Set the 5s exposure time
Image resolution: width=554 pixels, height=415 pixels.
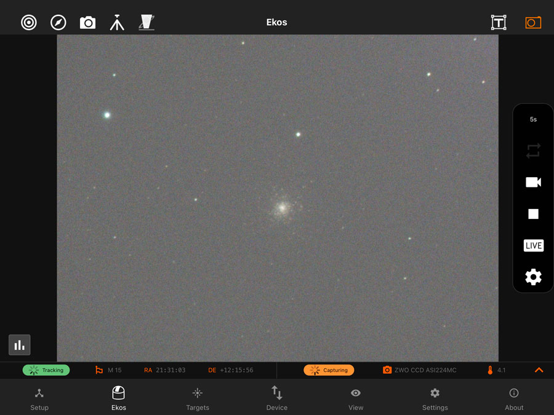pyautogui.click(x=533, y=119)
